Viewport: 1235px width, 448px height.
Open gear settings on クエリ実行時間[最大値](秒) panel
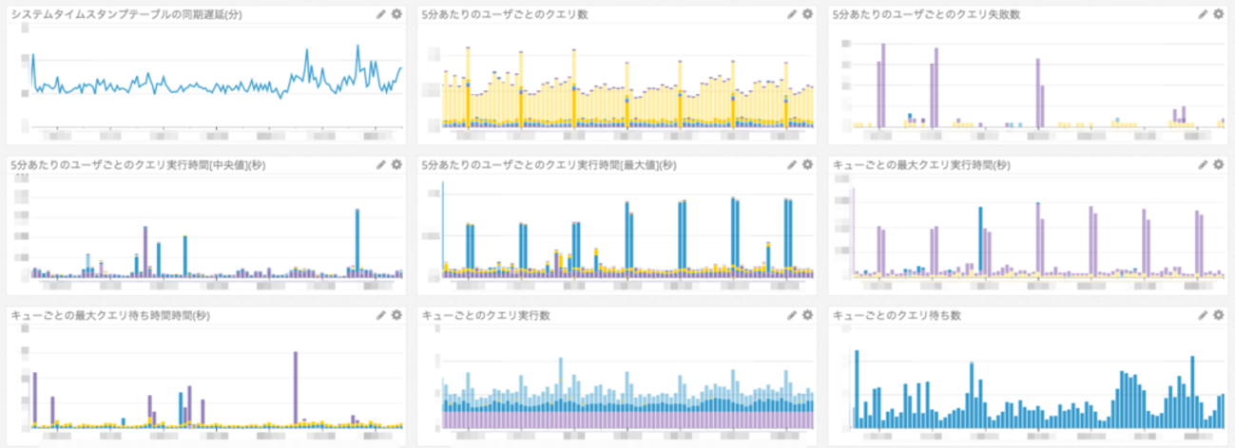point(807,164)
